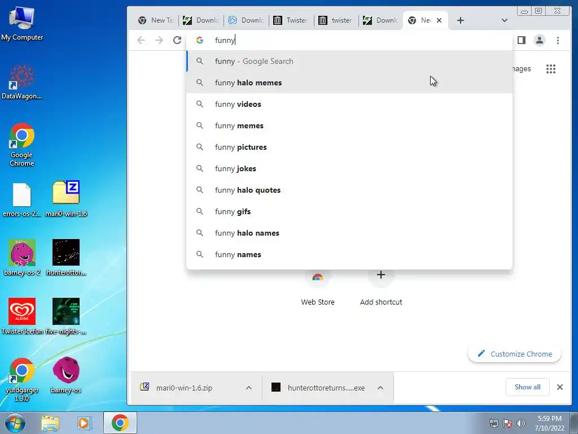The height and width of the screenshot is (434, 578).
Task: Open the network tray icon
Action: [x=493, y=423]
